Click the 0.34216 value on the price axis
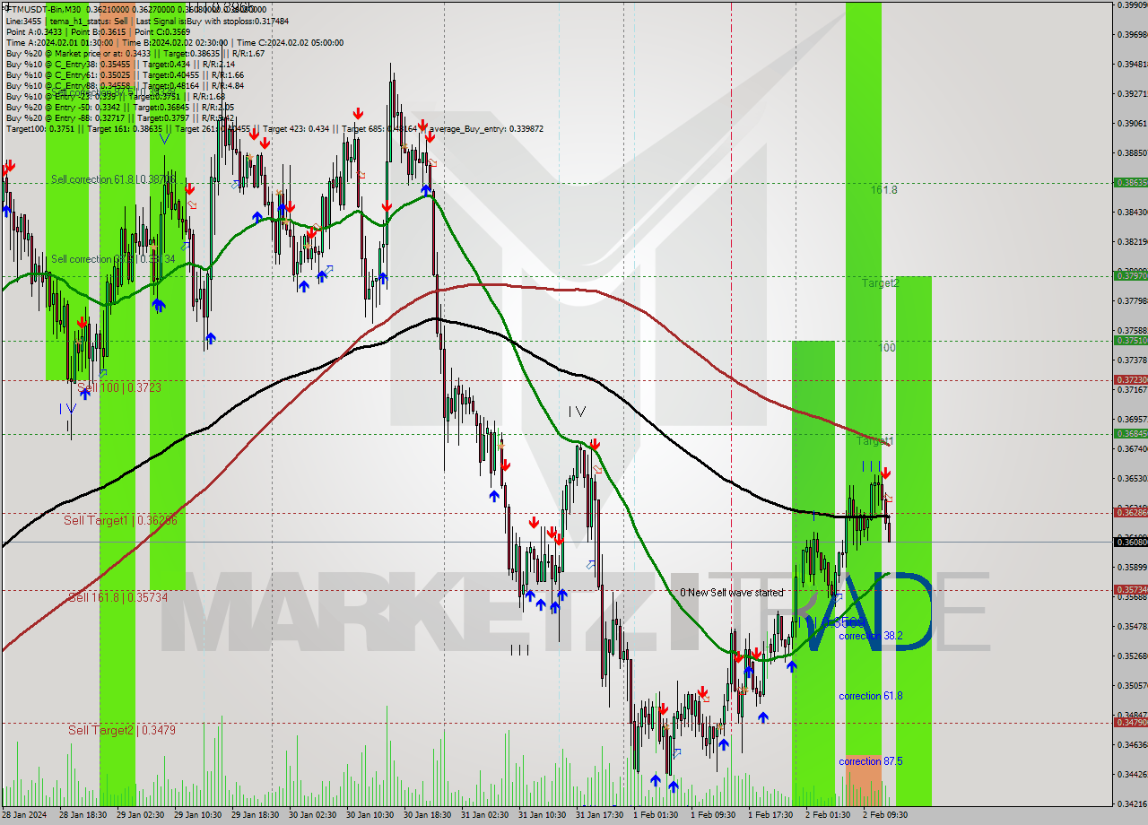1148x825 pixels. (1132, 803)
